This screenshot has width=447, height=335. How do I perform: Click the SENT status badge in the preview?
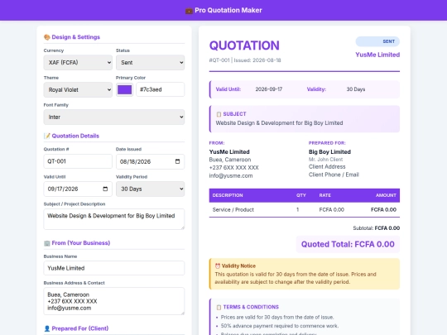click(x=377, y=41)
